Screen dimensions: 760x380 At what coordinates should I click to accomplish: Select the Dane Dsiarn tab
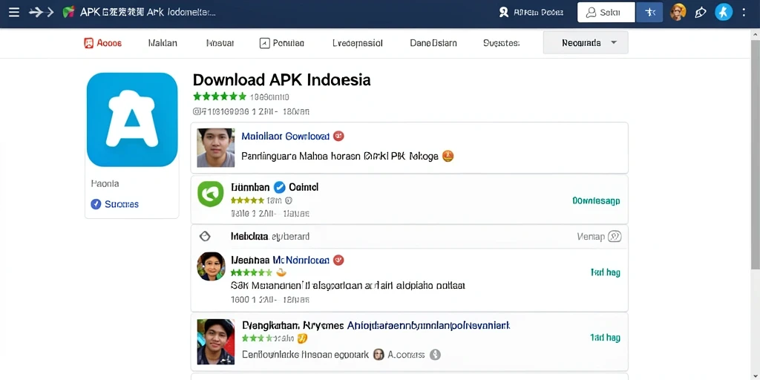click(433, 43)
